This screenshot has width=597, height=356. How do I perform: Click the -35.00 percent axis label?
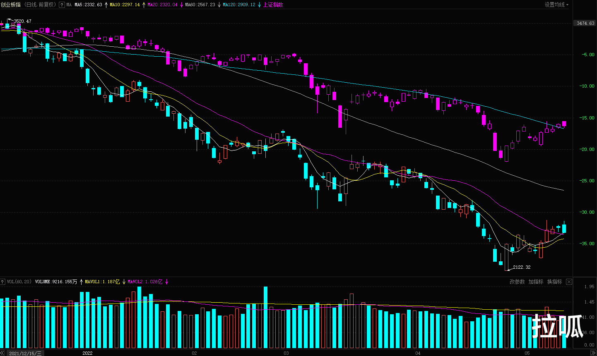pos(587,244)
